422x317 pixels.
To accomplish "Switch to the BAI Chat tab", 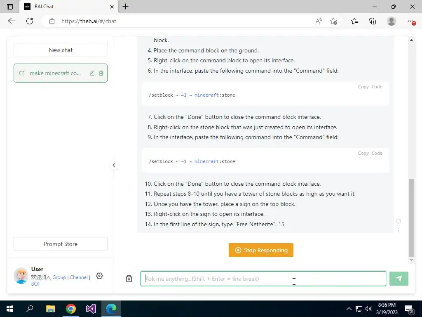I will (x=69, y=7).
